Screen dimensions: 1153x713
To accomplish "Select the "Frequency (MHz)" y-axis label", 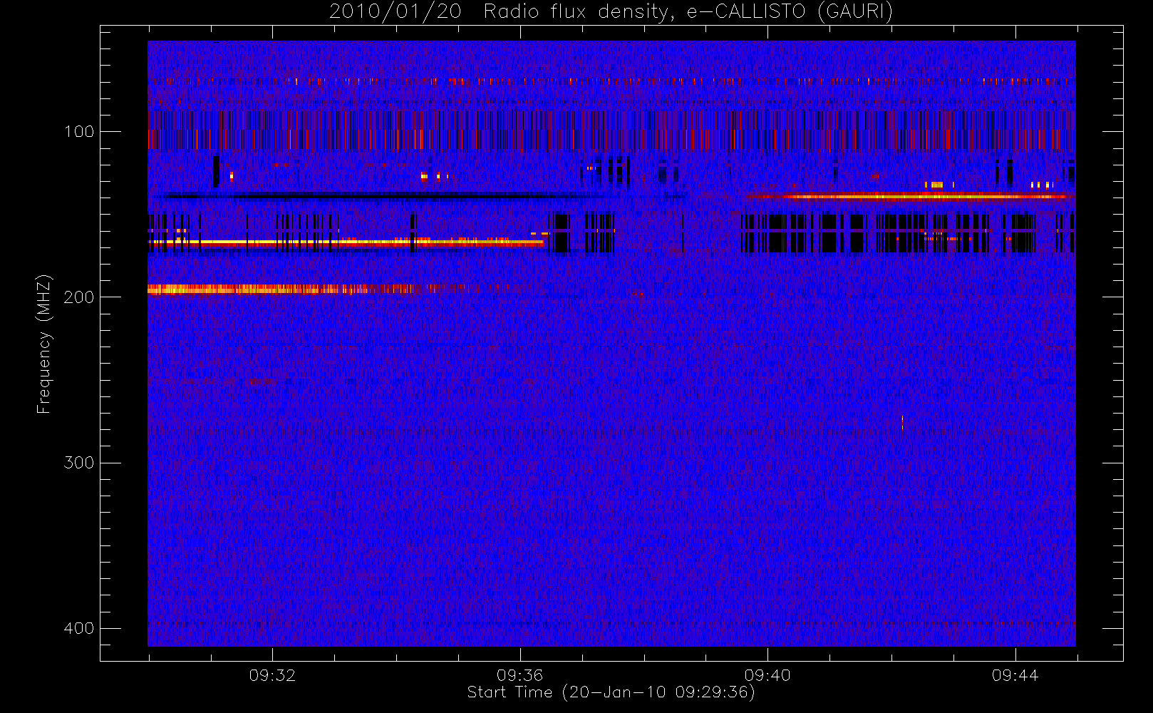I will pos(44,344).
